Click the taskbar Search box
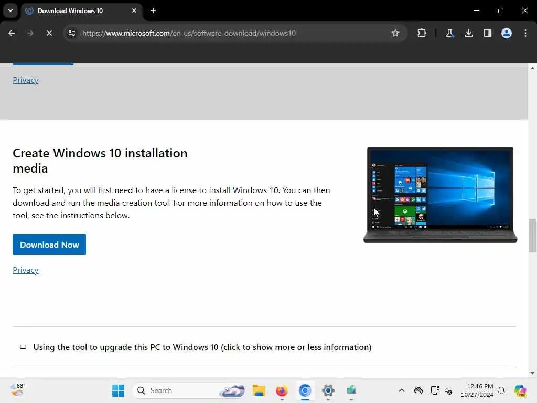Viewport: 537px width, 403px height. tap(189, 390)
